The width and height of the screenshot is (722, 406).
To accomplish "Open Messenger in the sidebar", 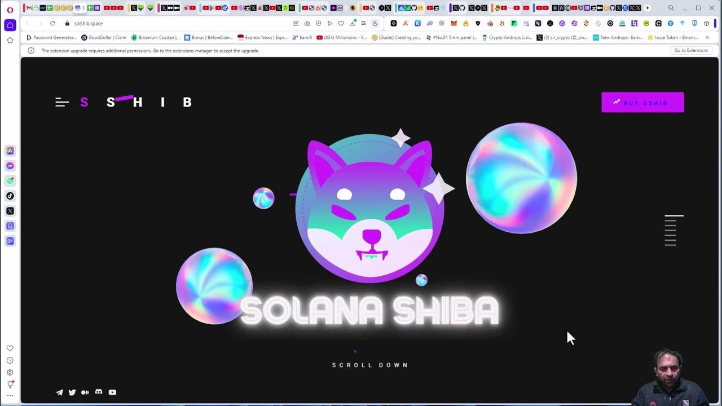I will click(x=10, y=166).
